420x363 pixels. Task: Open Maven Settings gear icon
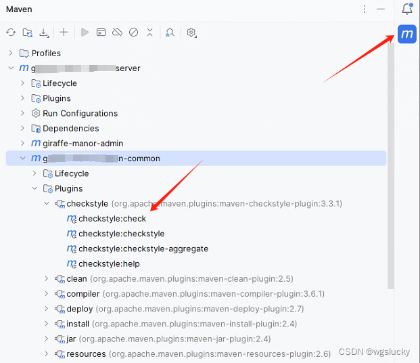[x=191, y=33]
